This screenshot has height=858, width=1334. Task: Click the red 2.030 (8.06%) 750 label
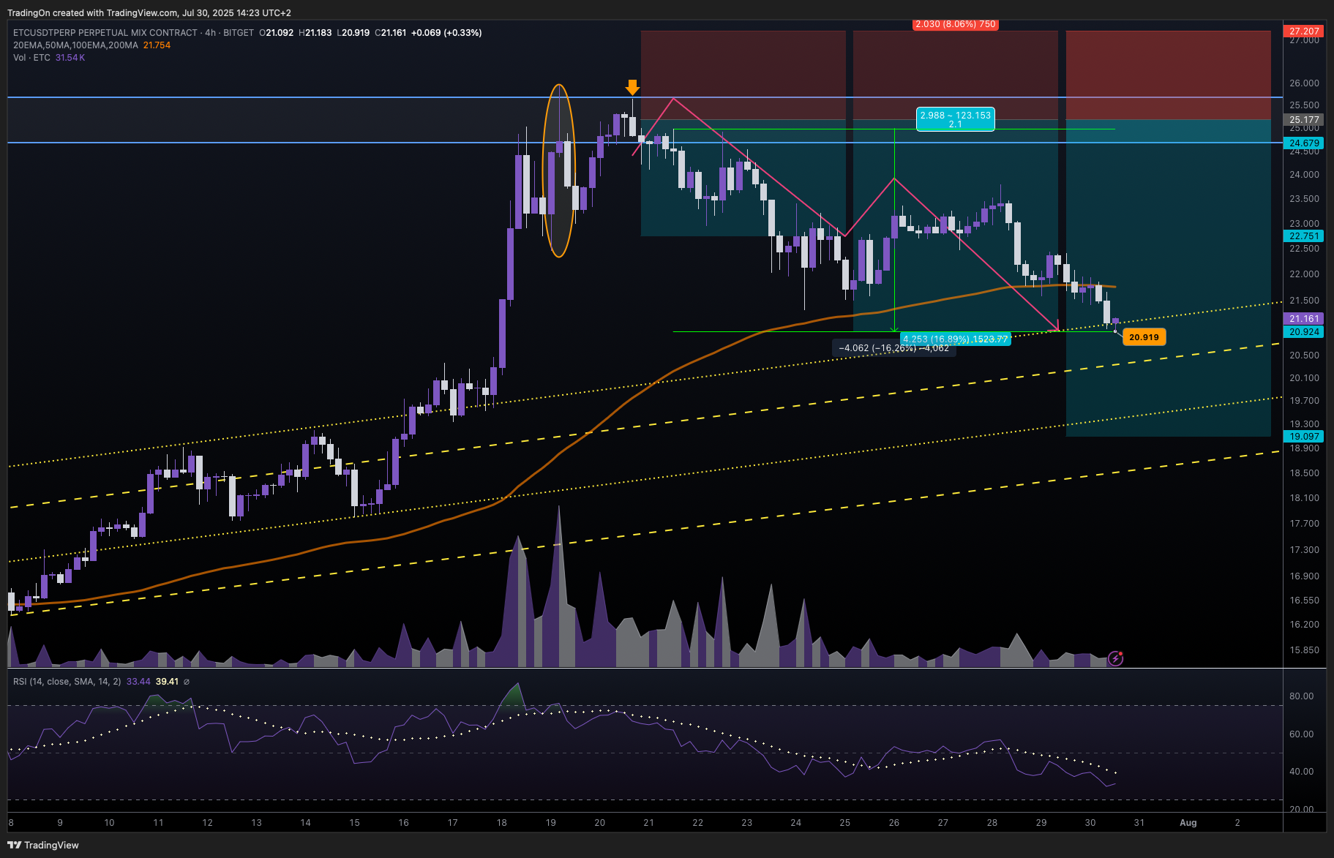pos(956,24)
